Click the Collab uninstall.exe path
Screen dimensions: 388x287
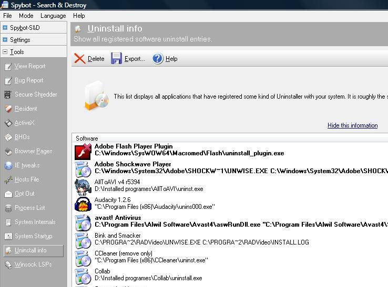pyautogui.click(x=148, y=278)
